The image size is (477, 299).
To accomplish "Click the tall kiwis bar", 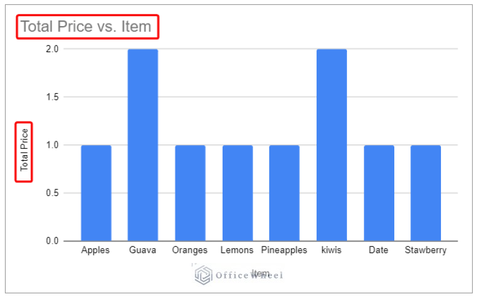I will (331, 145).
